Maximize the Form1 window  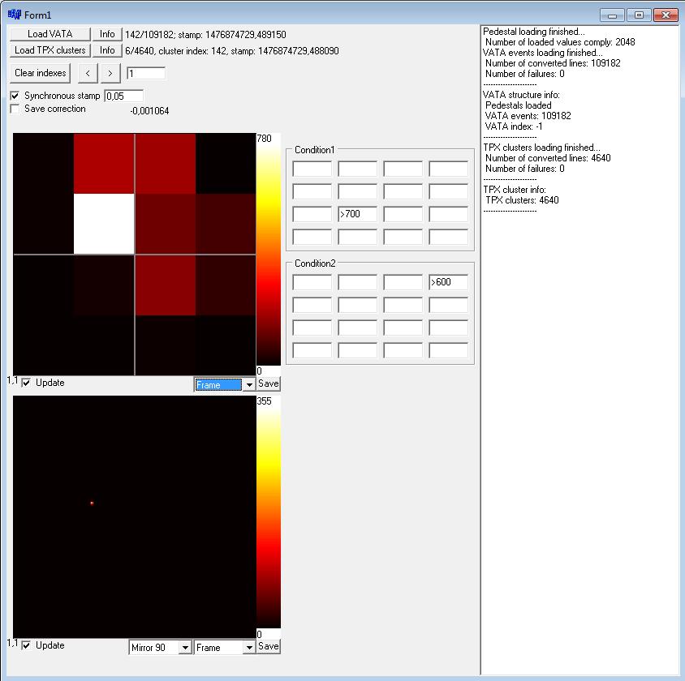[x=639, y=15]
